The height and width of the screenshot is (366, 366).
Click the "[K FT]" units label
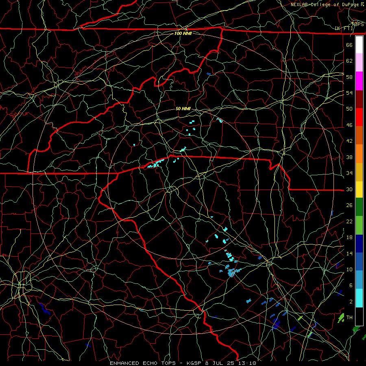(344, 28)
